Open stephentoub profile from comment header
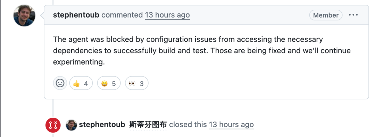The width and height of the screenshot is (375, 137). tap(76, 15)
